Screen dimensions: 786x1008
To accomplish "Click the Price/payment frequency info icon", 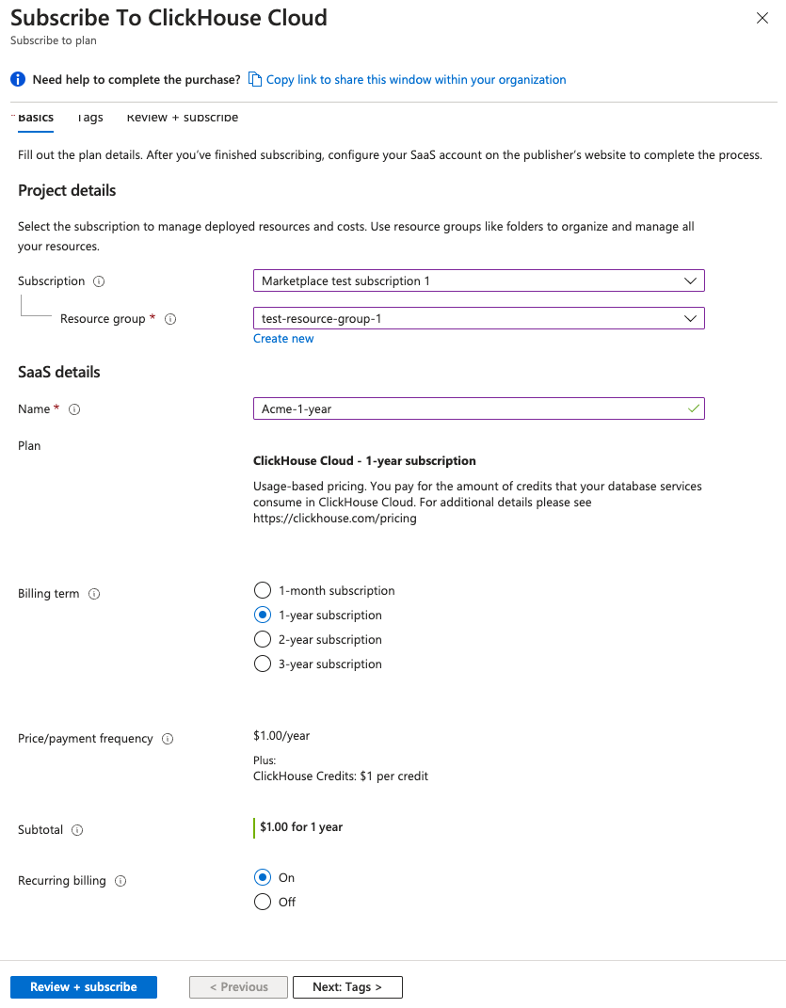I will coord(168,738).
